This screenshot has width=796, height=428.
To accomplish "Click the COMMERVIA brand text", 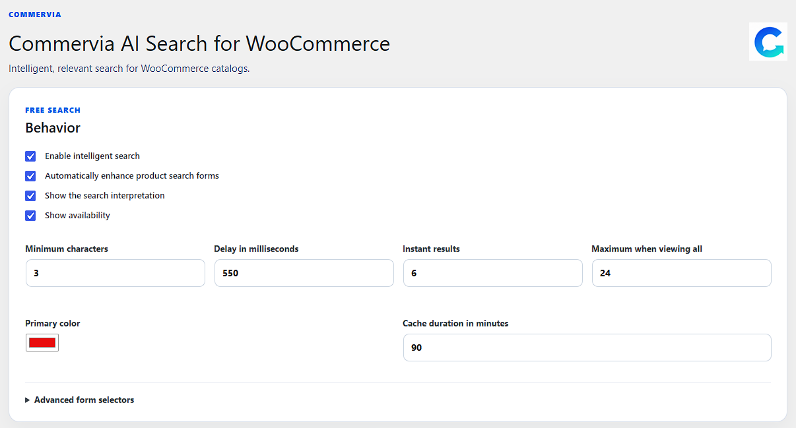I will point(35,15).
